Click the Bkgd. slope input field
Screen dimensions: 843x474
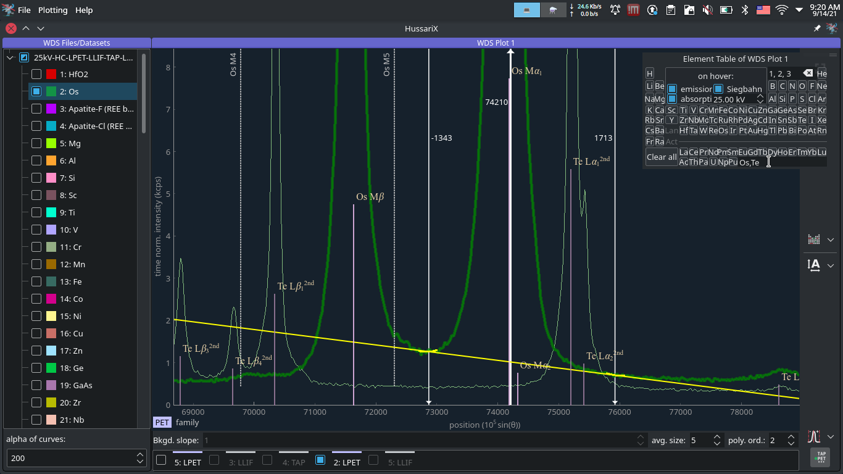(x=420, y=440)
